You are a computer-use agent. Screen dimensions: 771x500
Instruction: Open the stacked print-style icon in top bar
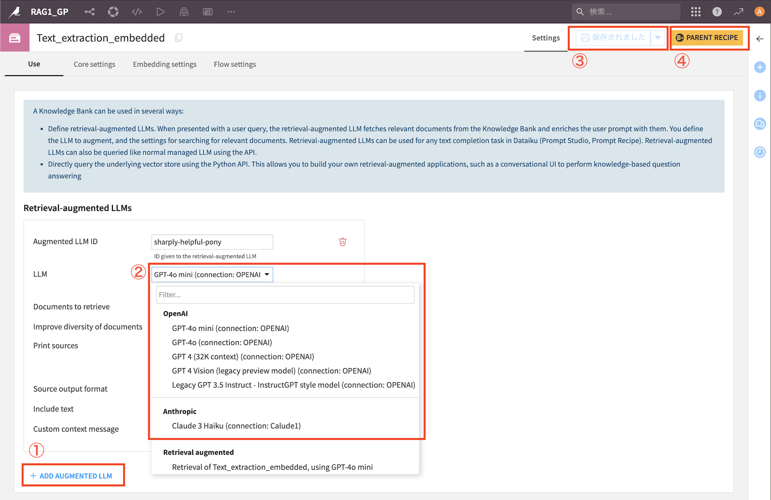[x=184, y=12]
